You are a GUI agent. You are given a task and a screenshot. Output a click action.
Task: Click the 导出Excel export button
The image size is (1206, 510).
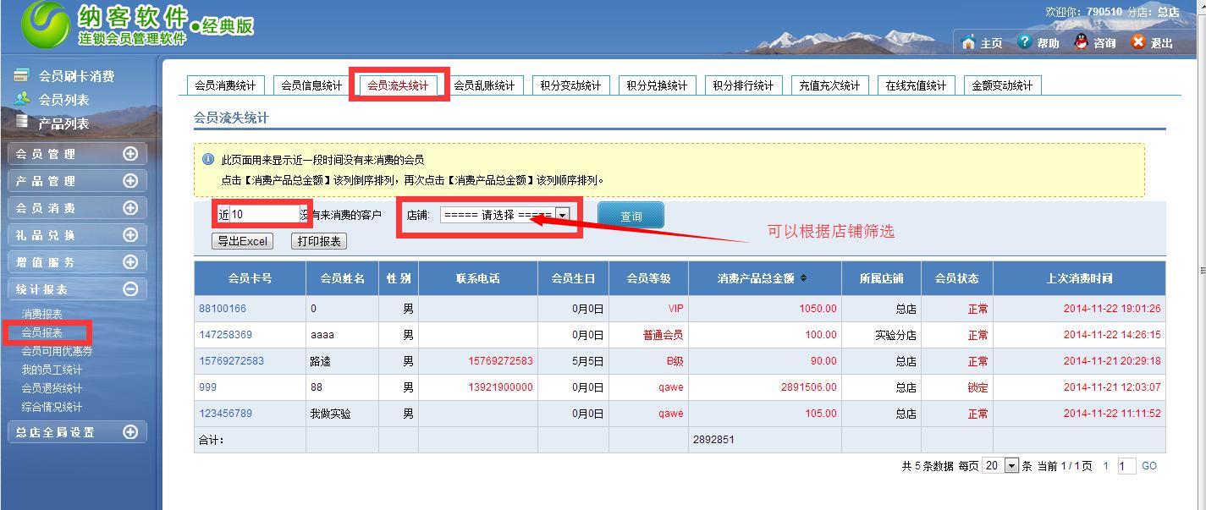242,240
